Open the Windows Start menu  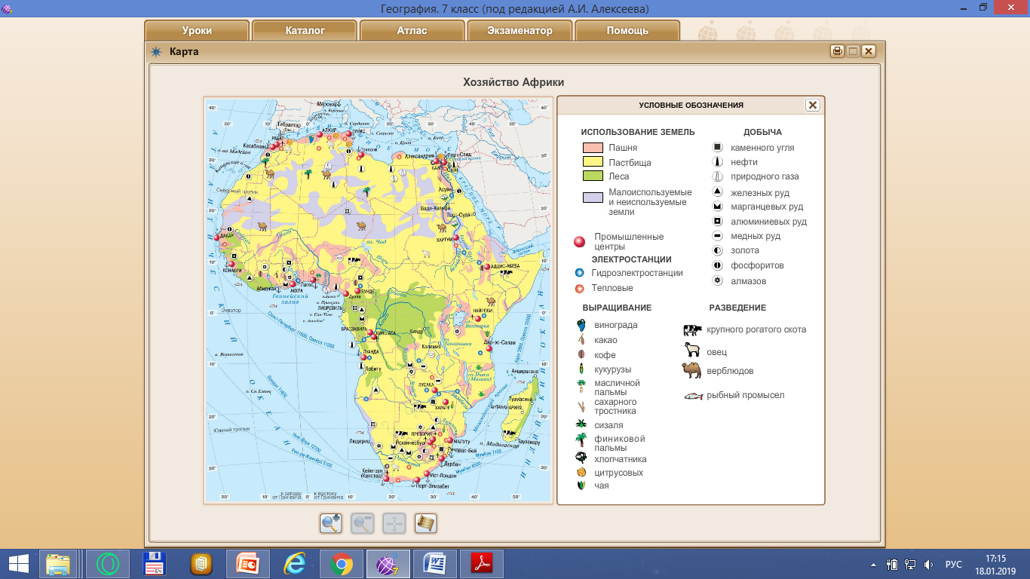point(18,564)
